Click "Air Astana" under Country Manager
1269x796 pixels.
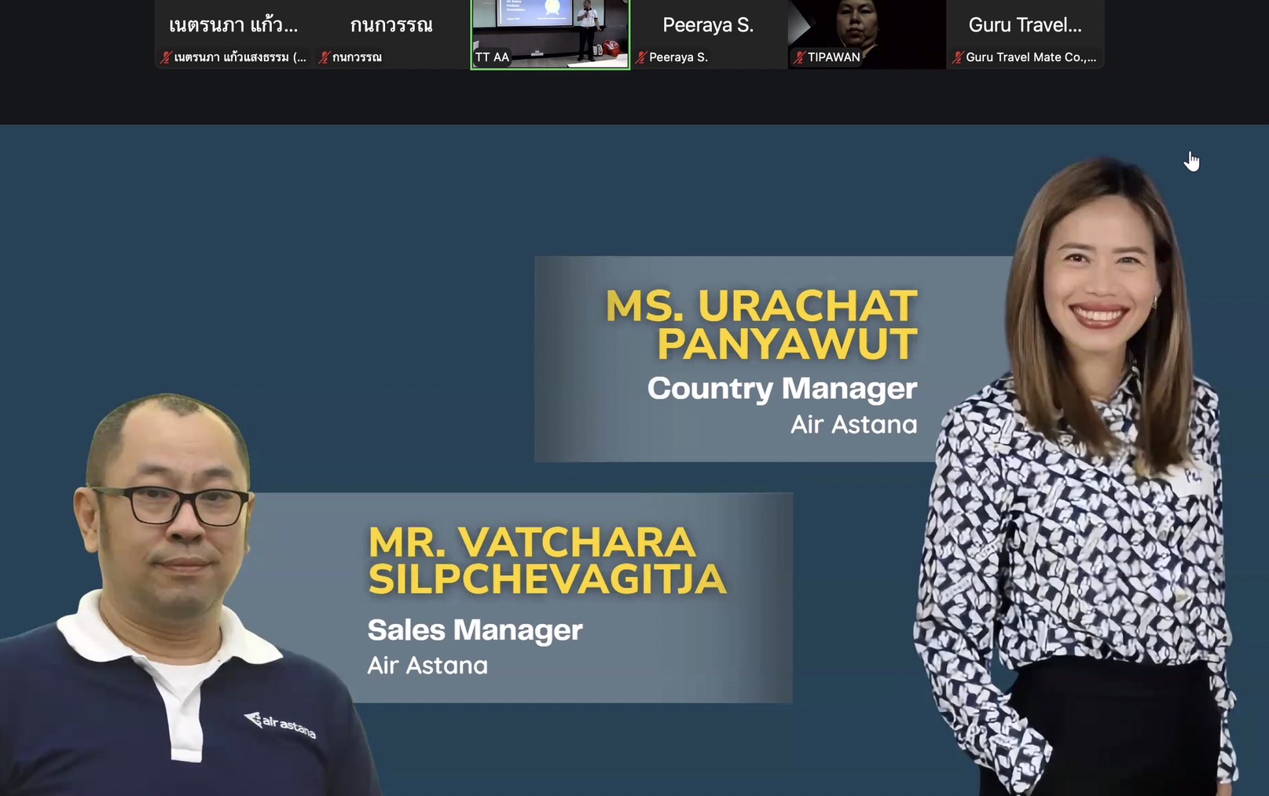[854, 425]
